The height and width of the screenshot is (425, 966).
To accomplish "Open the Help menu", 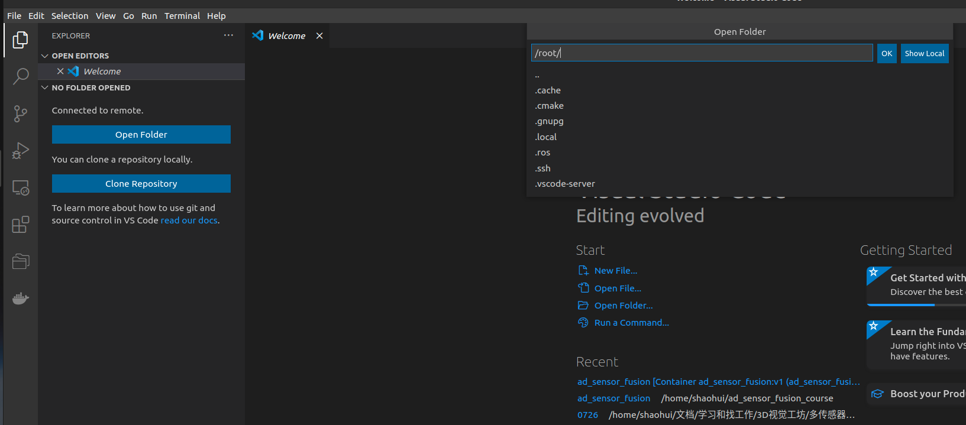I will pos(217,16).
